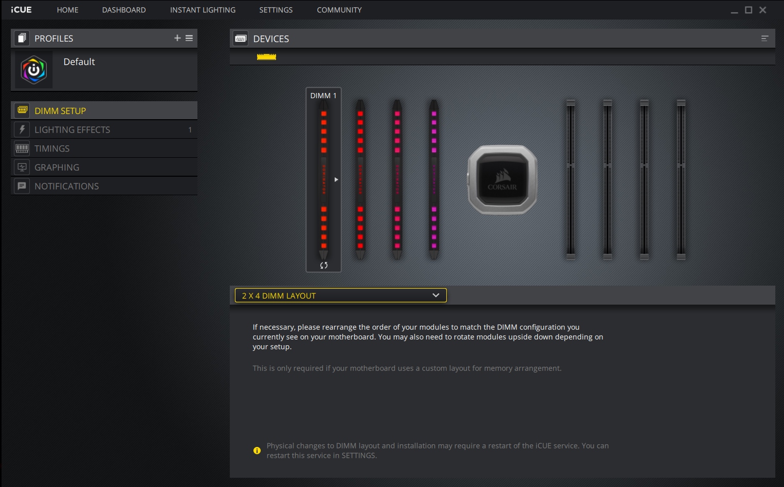Open the Instant Lighting menu

pyautogui.click(x=203, y=10)
